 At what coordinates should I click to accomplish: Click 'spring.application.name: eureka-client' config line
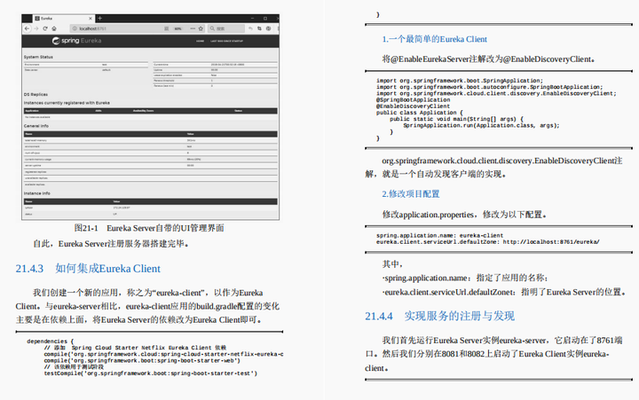(x=439, y=235)
